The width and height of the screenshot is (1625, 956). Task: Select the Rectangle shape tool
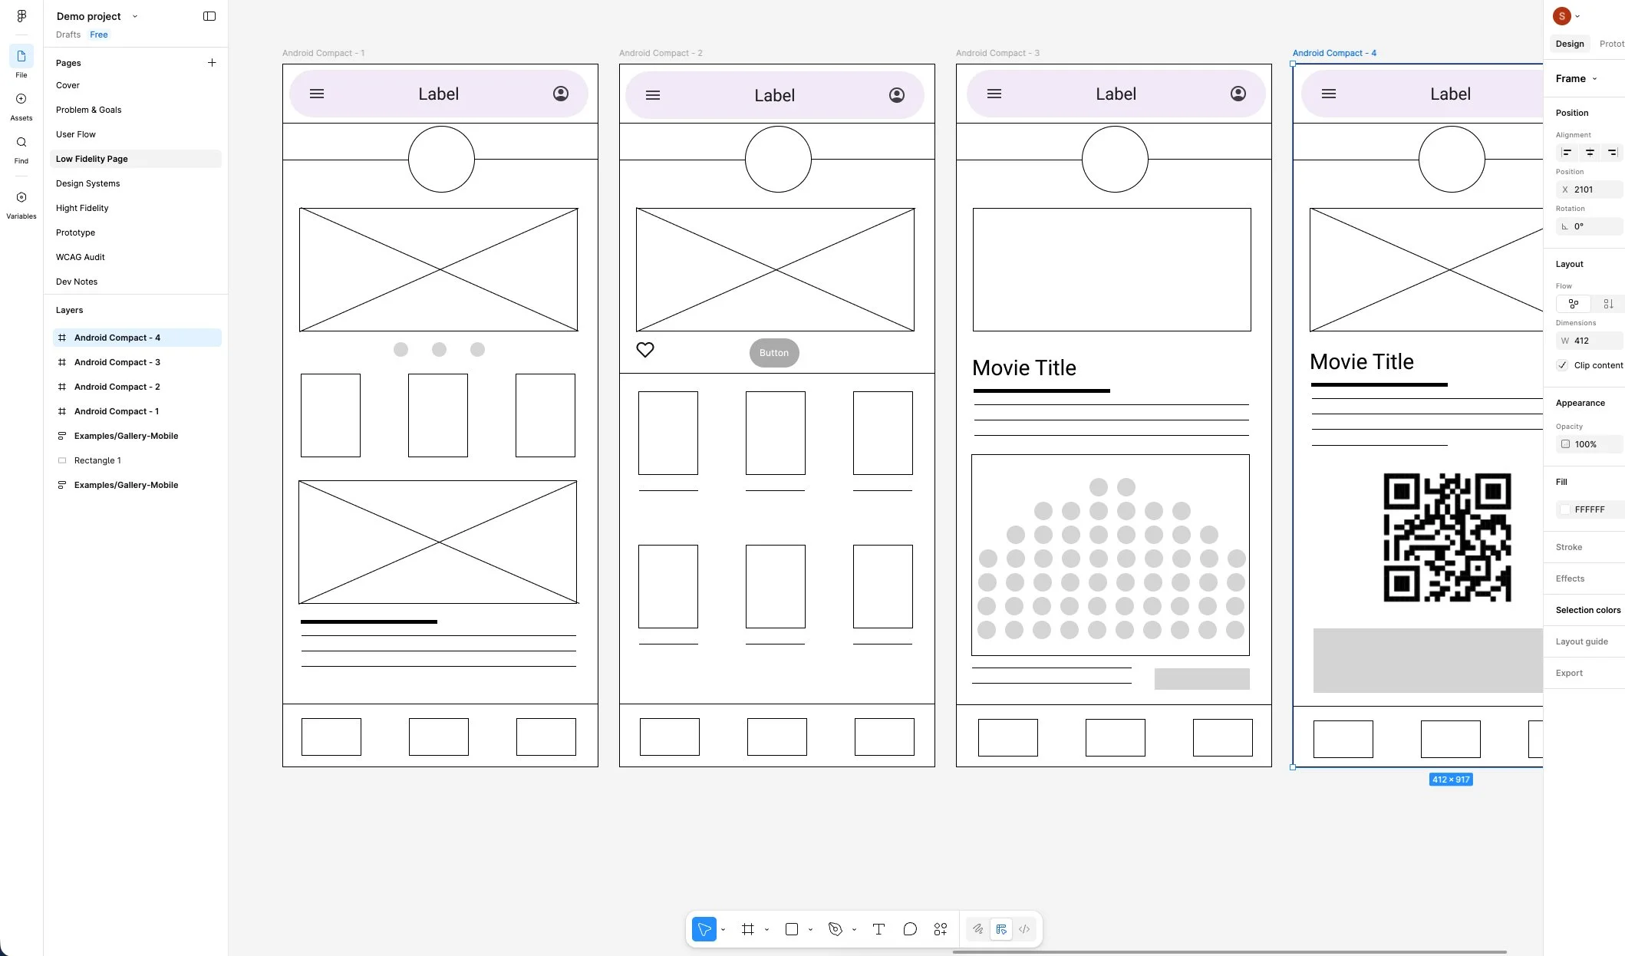pyautogui.click(x=792, y=929)
